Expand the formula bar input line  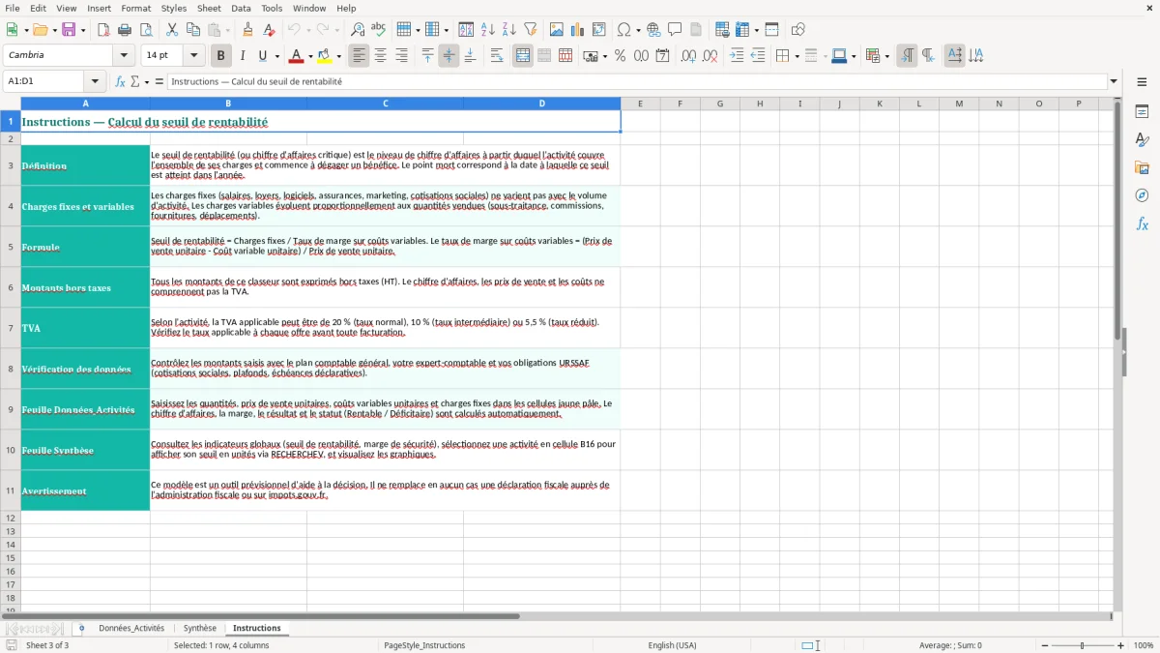tap(1114, 82)
